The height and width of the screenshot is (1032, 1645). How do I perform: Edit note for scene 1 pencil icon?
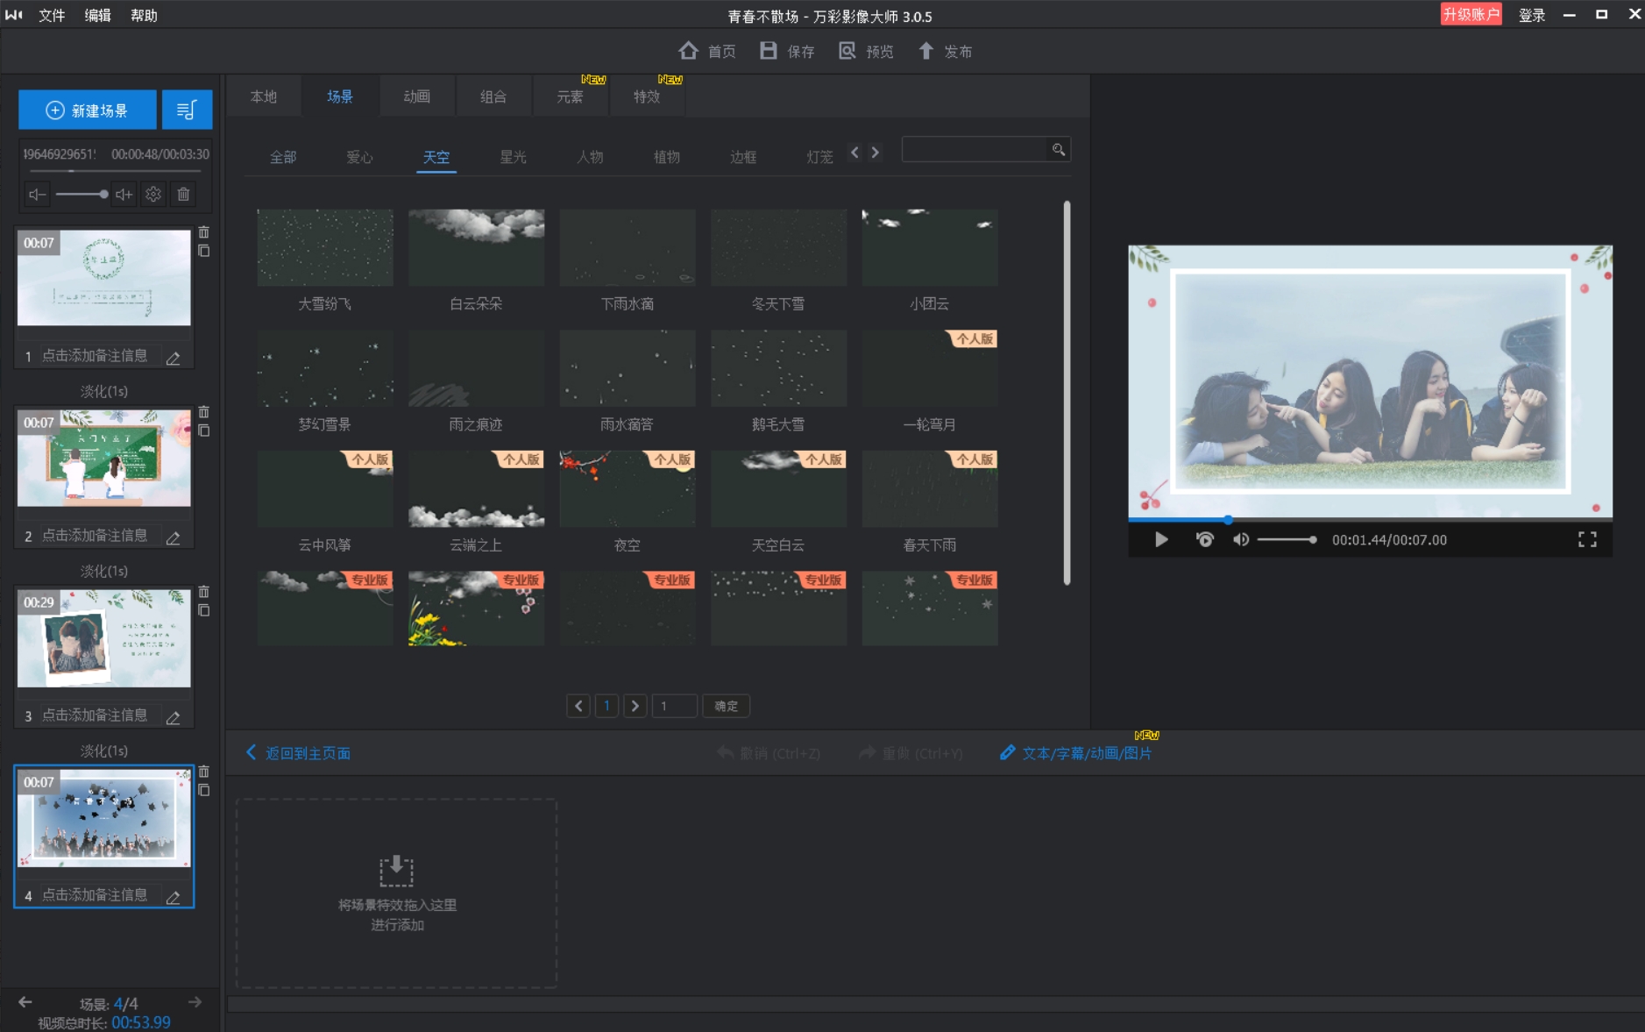174,358
